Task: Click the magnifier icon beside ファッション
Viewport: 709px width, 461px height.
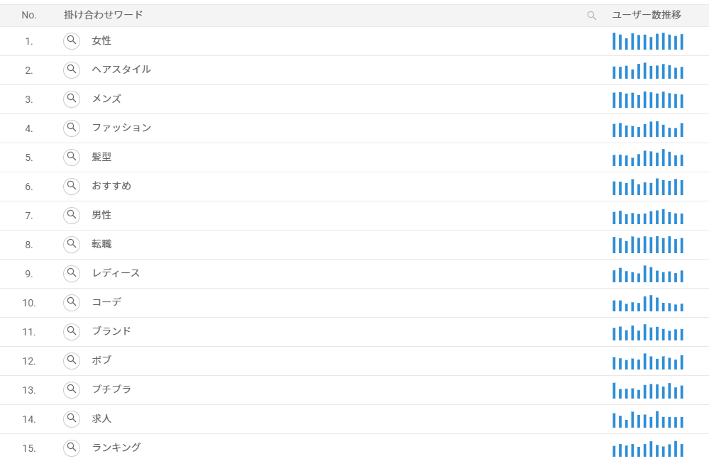Action: [x=72, y=128]
